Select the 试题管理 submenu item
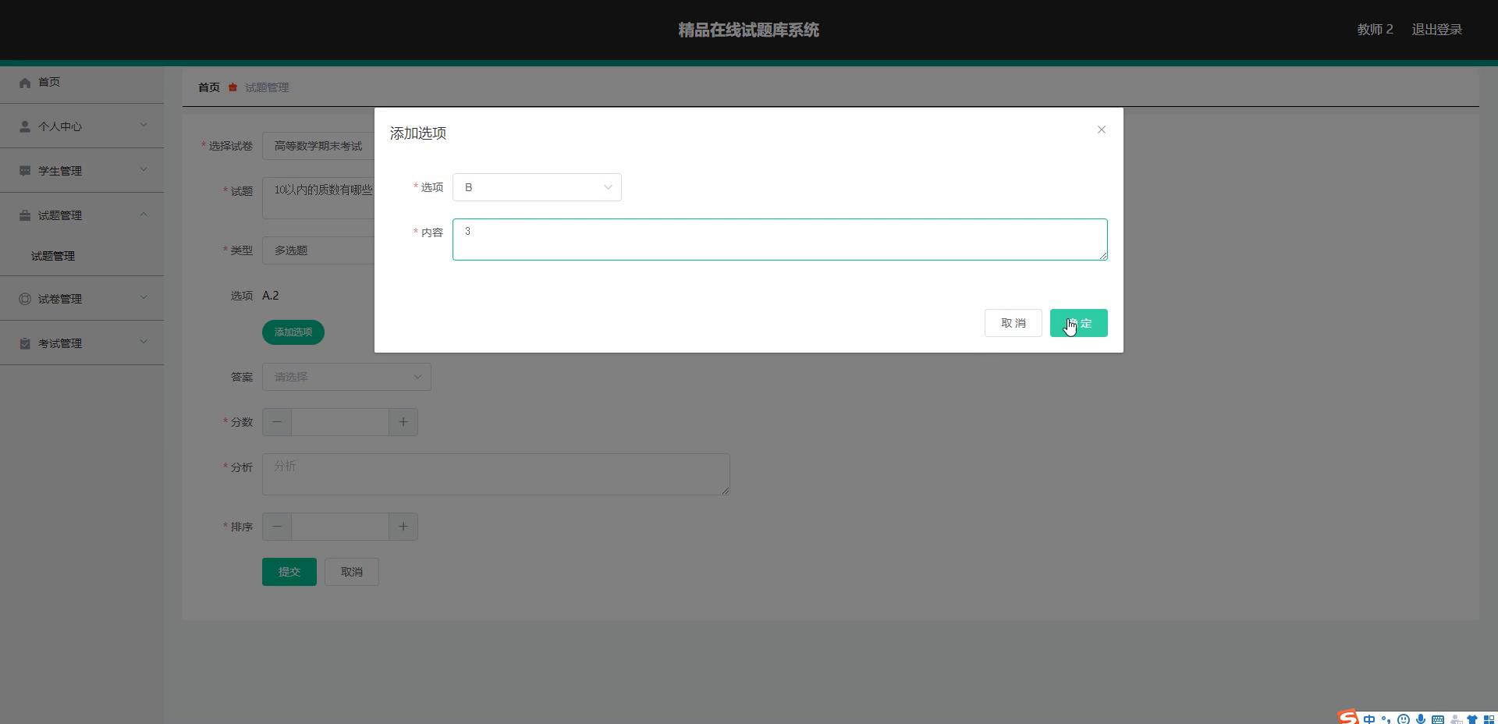 point(53,256)
